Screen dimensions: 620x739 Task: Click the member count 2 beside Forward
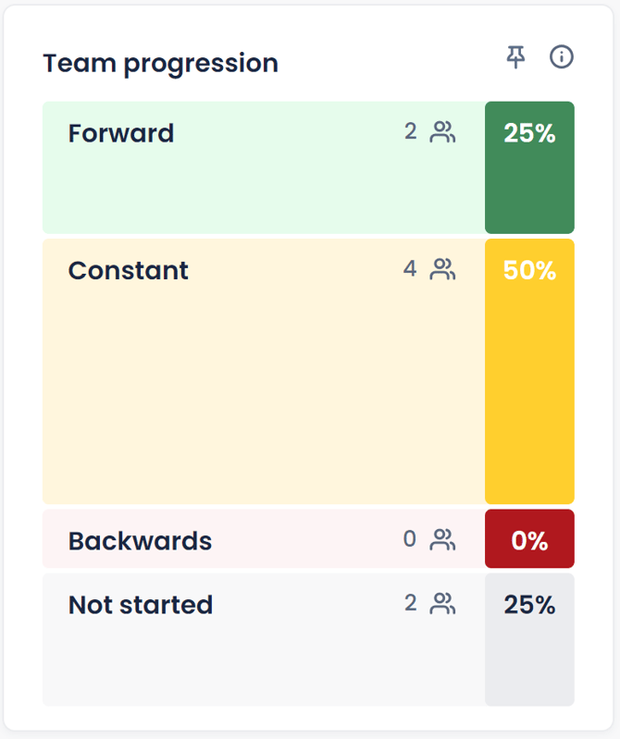pos(410,131)
